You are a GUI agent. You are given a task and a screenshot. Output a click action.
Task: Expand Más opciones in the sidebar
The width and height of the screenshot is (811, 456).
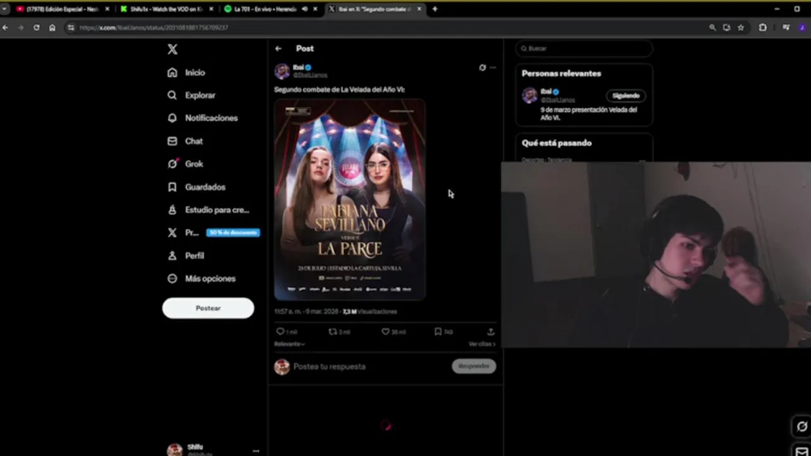point(201,279)
